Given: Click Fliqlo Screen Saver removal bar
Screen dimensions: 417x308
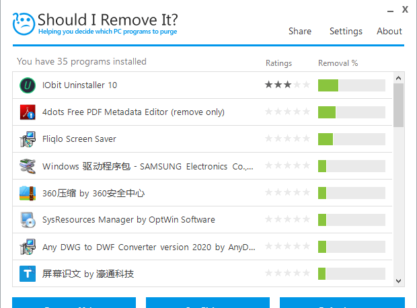Looking at the screenshot, I should [x=351, y=139].
